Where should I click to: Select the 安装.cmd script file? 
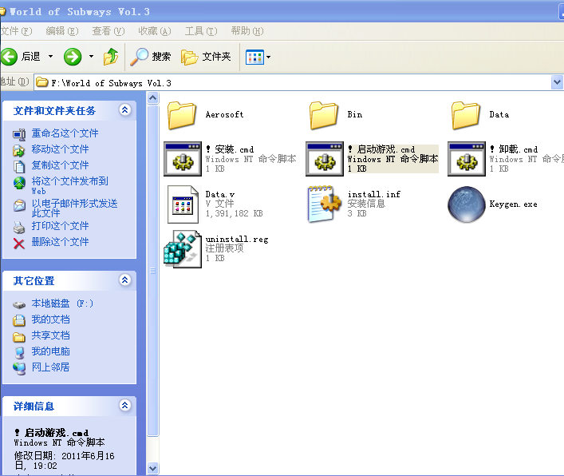182,159
